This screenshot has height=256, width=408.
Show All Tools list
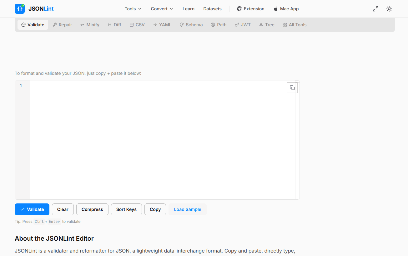tap(294, 24)
